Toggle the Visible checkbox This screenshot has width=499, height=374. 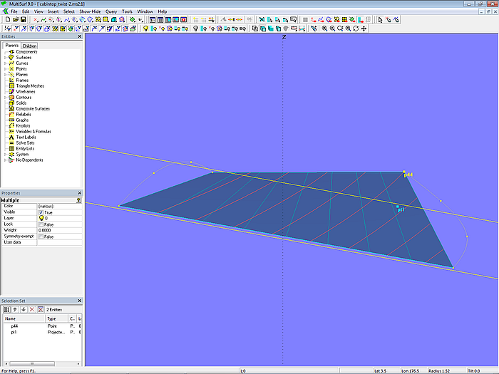coord(41,212)
